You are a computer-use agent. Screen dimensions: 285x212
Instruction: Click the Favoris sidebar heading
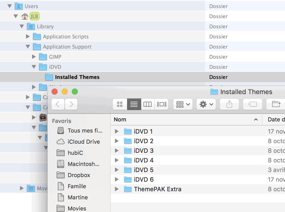click(x=62, y=121)
